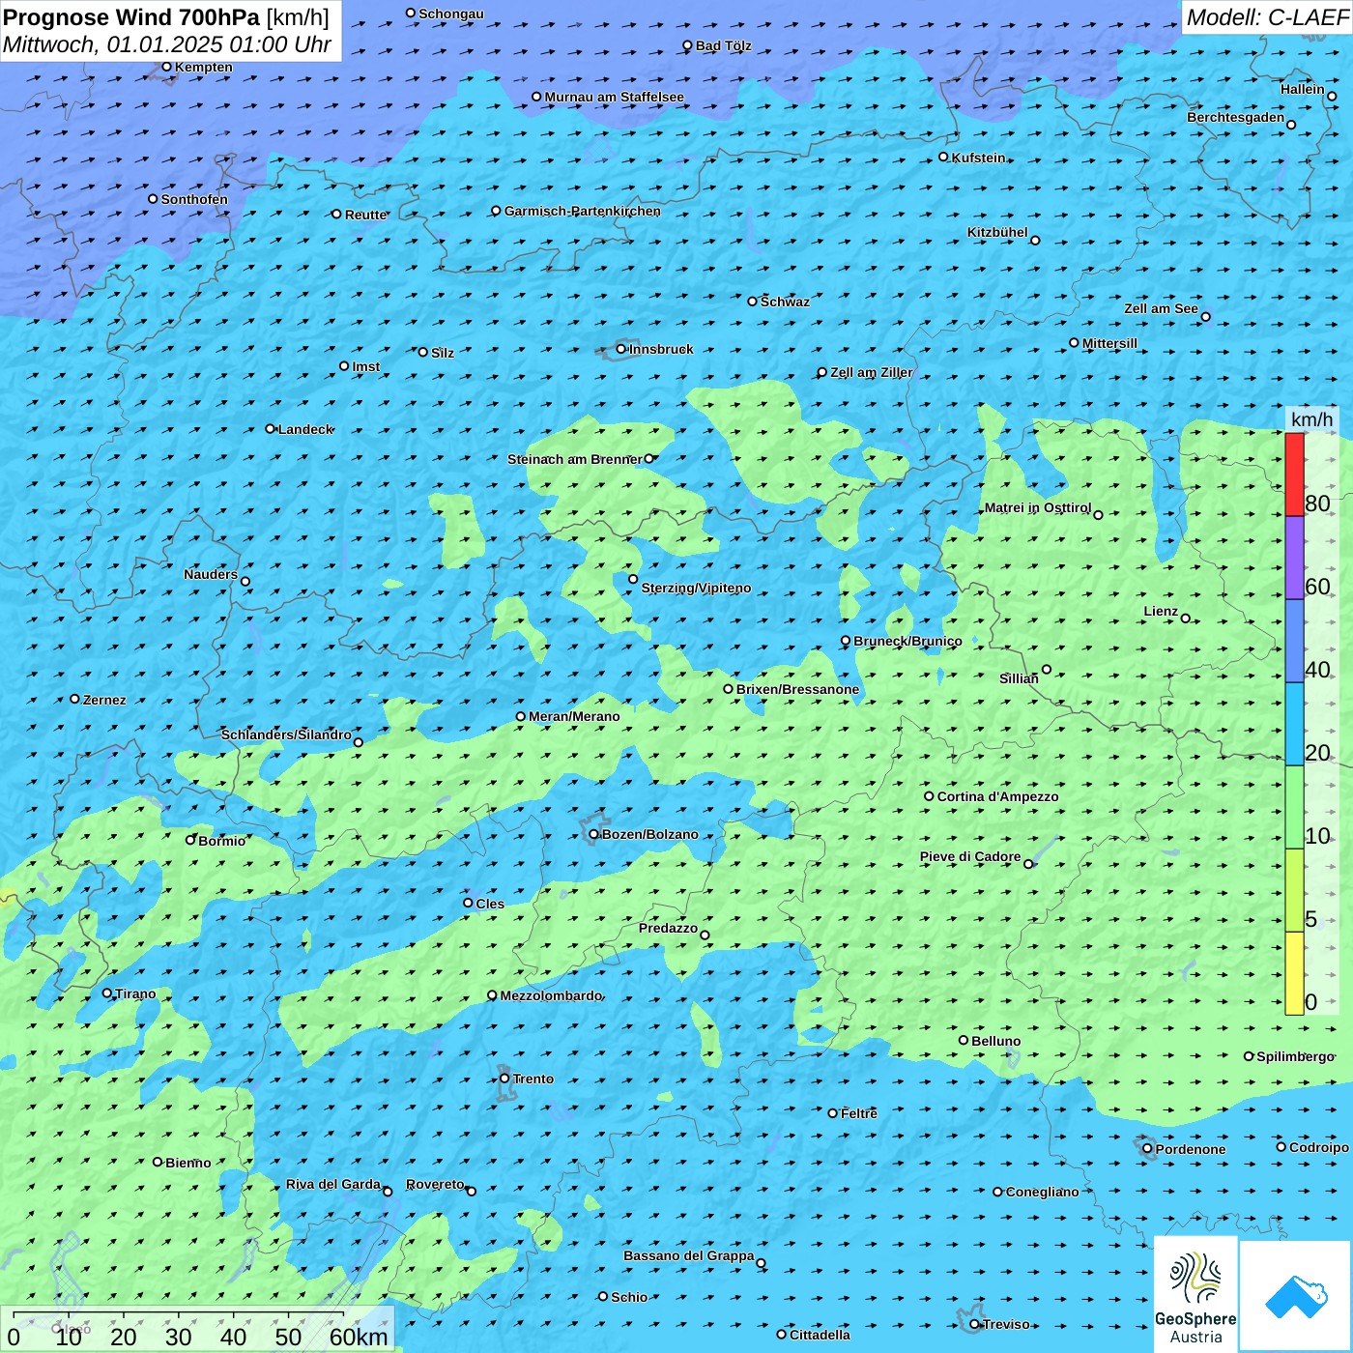Select the red legend color above 80
This screenshot has width=1353, height=1353.
(x=1294, y=475)
